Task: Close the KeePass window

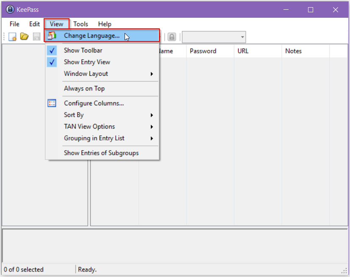Action: pos(336,10)
